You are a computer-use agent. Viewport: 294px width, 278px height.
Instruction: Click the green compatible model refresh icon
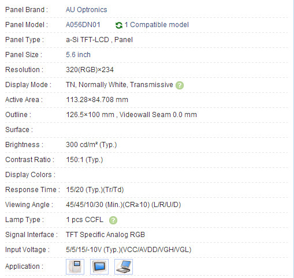tap(119, 25)
